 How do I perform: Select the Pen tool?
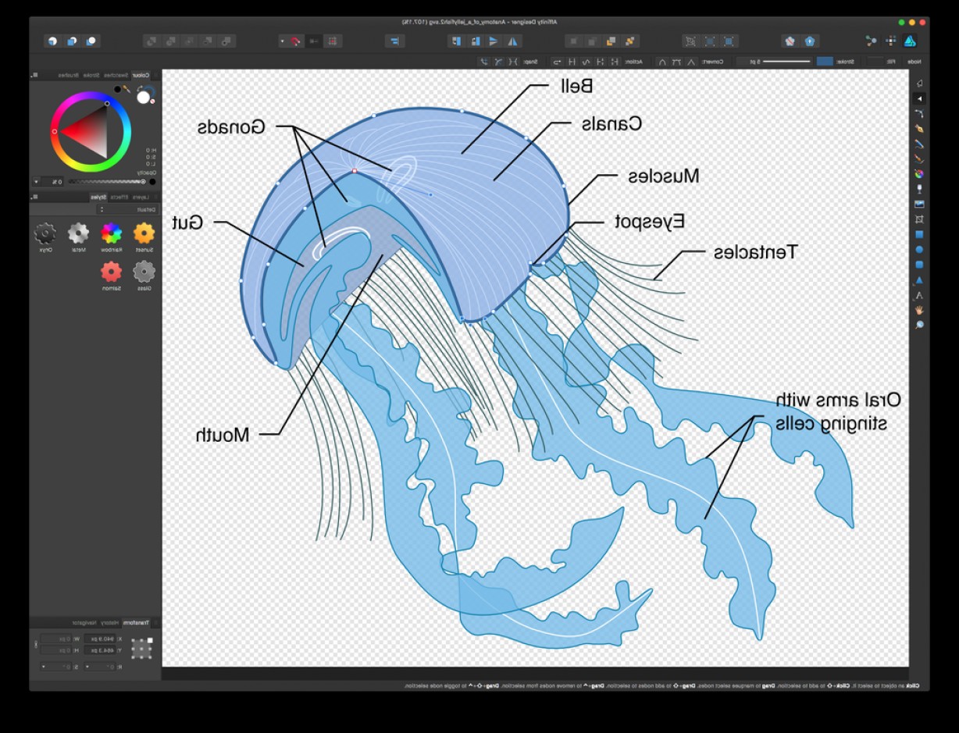[919, 129]
